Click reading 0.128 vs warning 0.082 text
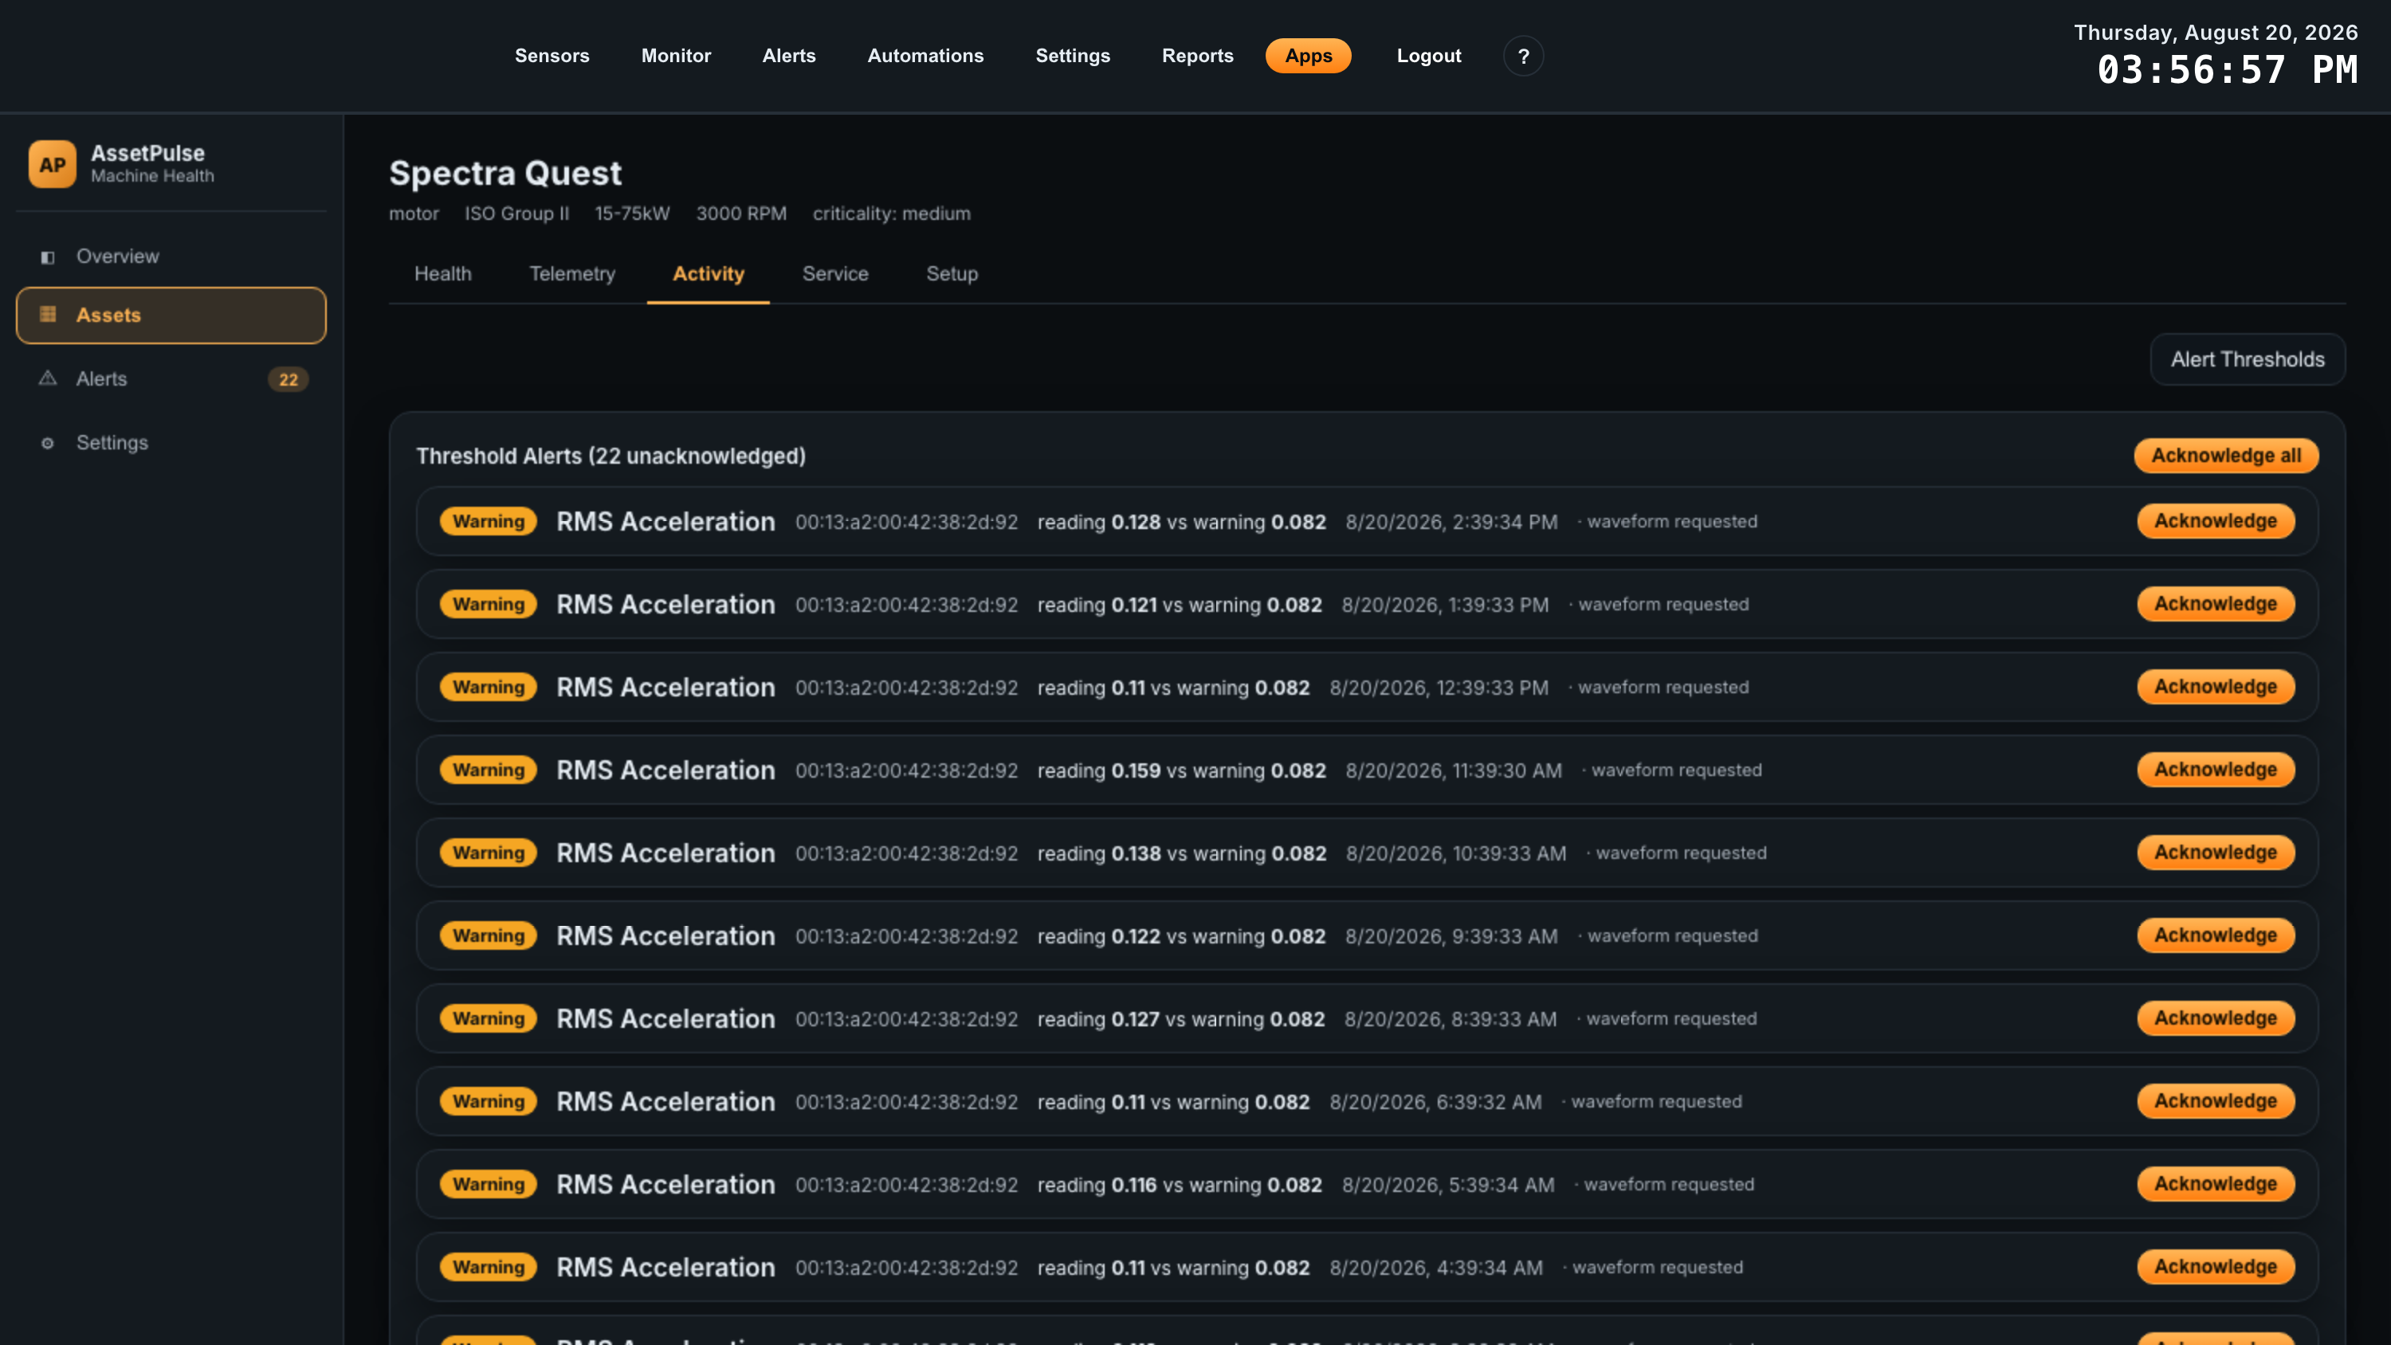 1182,522
